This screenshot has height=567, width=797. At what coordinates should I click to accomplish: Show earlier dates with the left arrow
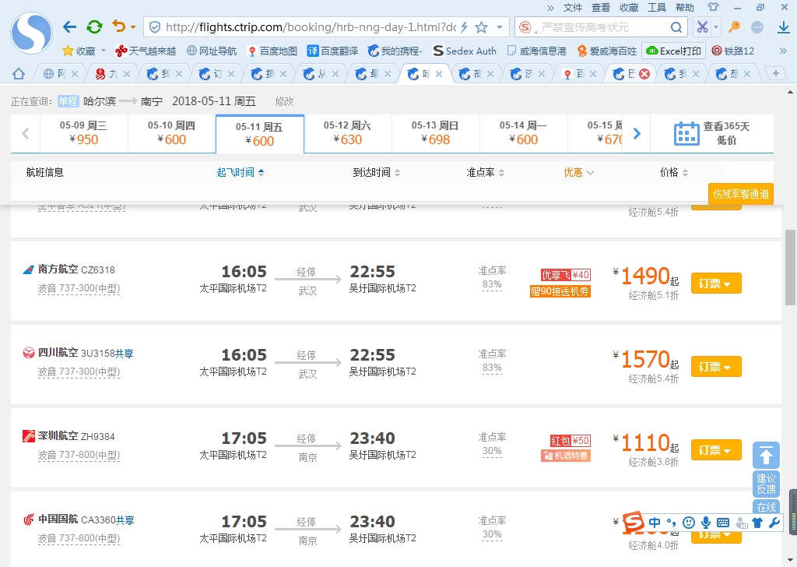pos(26,134)
